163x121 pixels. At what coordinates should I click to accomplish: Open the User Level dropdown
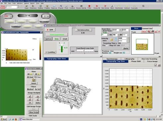point(12,7)
